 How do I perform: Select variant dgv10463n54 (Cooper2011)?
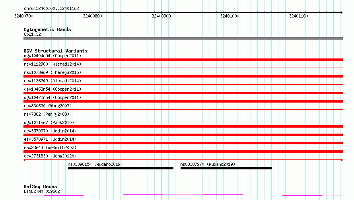coord(53,89)
